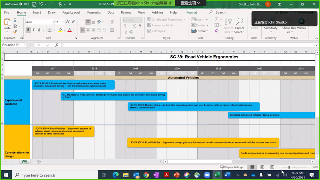Screen dimensions: 320x180
Task: Click the AutoSum sigma icon
Action: [x=216, y=20]
